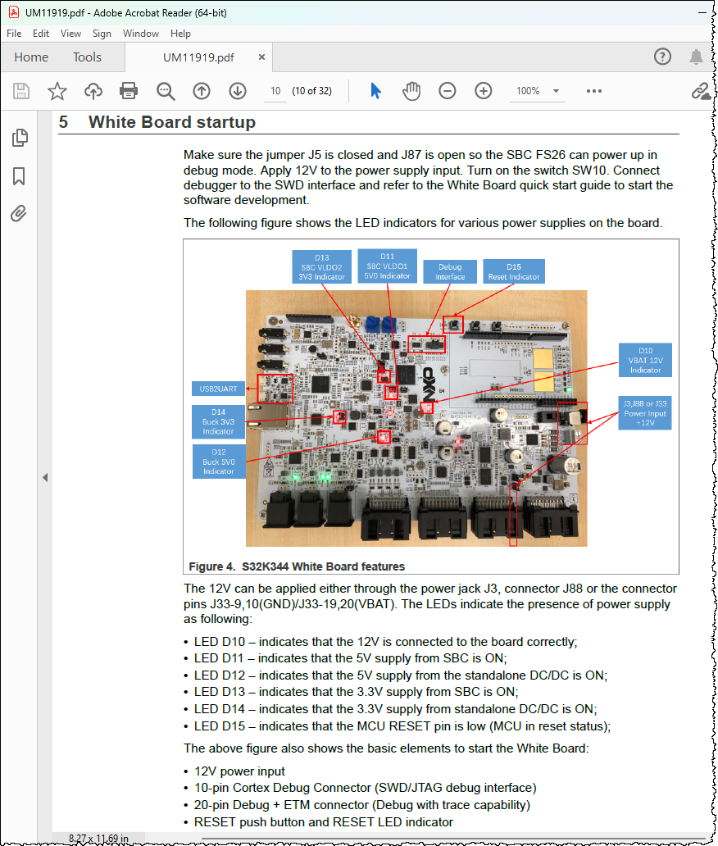Go to previous page arrow
This screenshot has width=718, height=846.
click(x=202, y=91)
